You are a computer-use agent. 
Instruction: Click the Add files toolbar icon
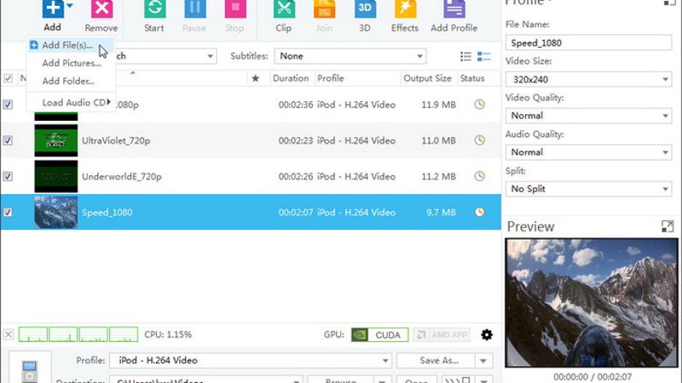click(x=53, y=8)
